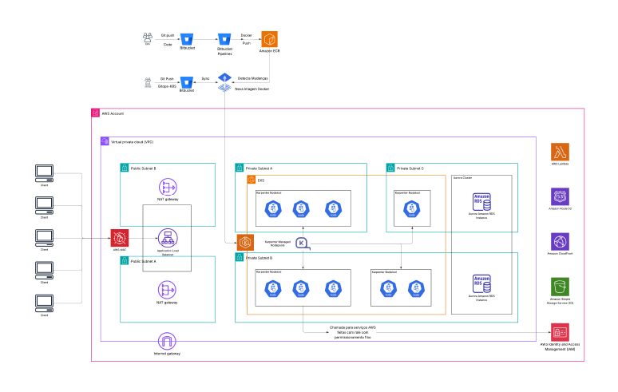The image size is (618, 392).
Task: Click the NAT gateway in Public Subnet A
Action: [x=167, y=290]
